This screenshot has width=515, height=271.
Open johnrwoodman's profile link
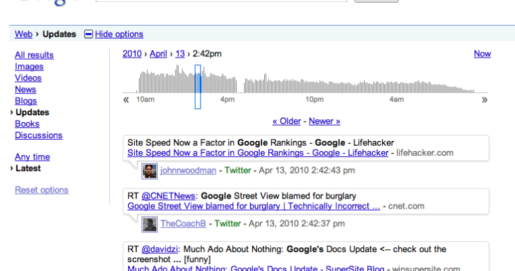coord(188,171)
